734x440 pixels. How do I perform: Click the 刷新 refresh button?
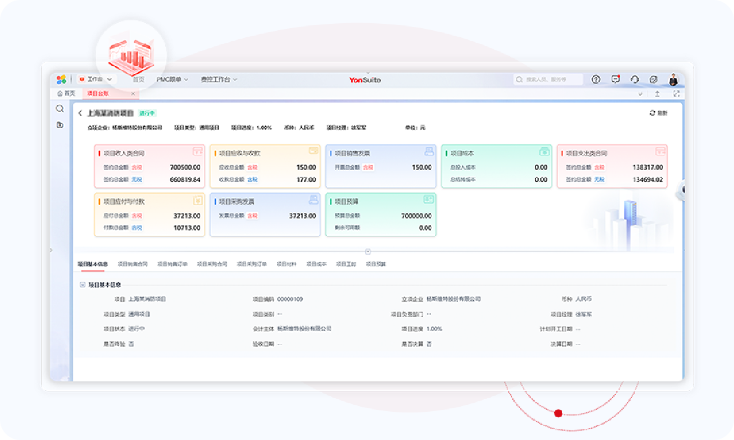(x=658, y=113)
